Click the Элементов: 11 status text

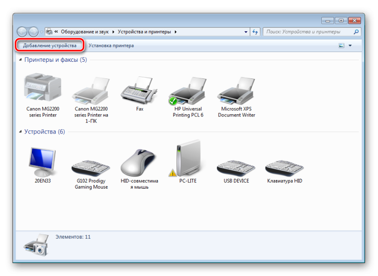[x=73, y=237]
